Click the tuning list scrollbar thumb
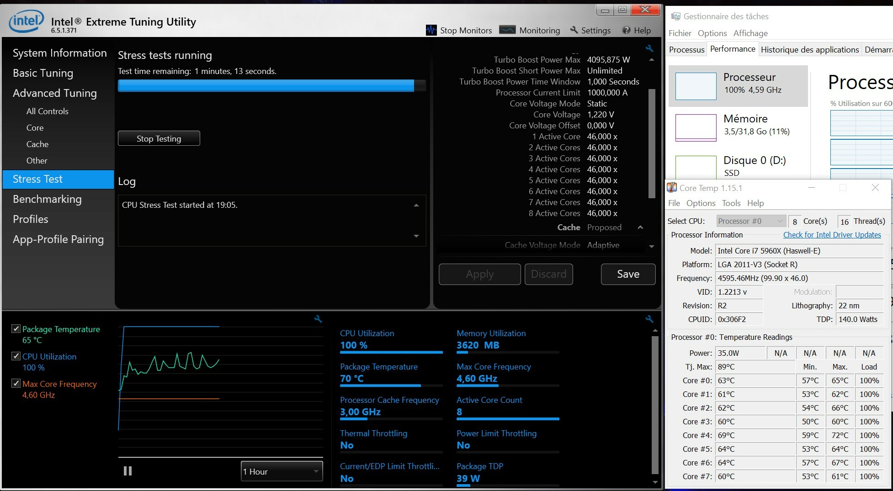Viewport: 893px width, 491px height. click(652, 144)
